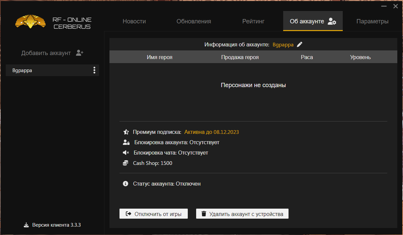The image size is (403, 235).
Task: Minimize the launcher window
Action: pos(384,6)
